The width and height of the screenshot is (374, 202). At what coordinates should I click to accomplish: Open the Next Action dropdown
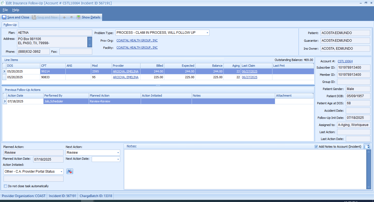click(x=118, y=153)
